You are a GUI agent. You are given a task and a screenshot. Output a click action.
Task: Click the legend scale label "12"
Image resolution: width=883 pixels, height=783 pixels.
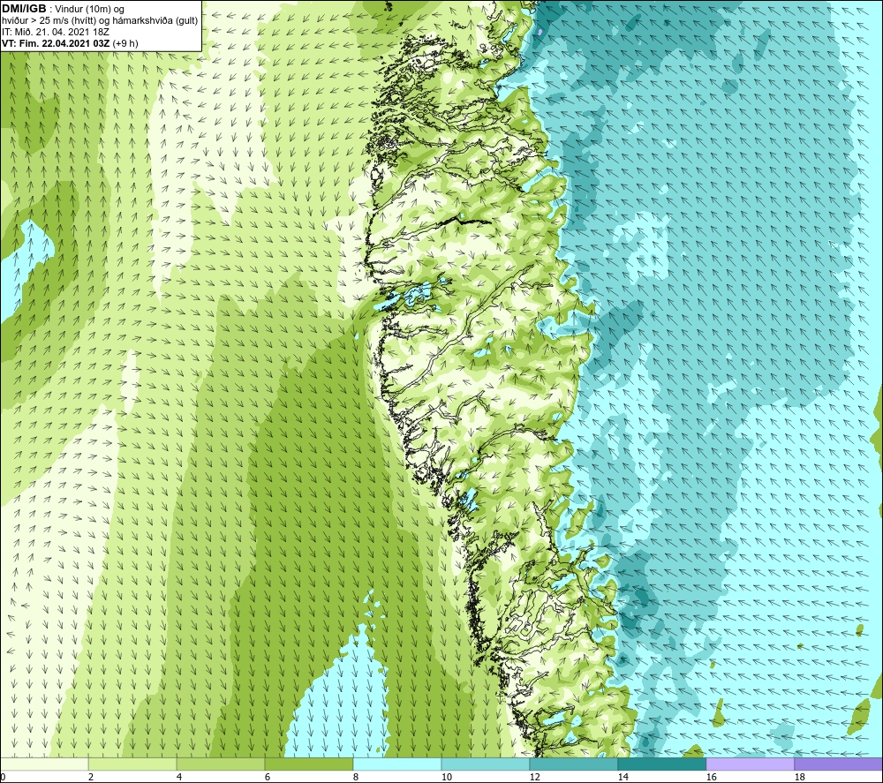(535, 778)
